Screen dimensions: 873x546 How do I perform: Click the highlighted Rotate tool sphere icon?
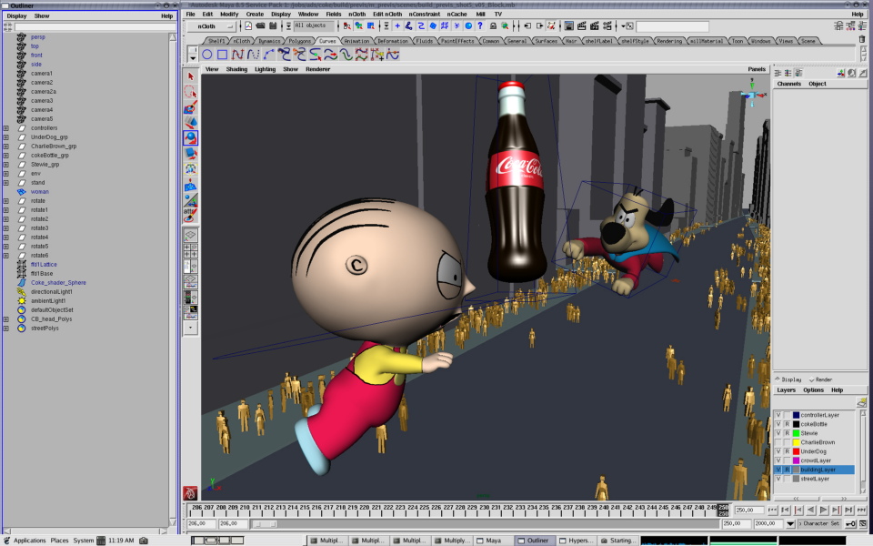190,137
